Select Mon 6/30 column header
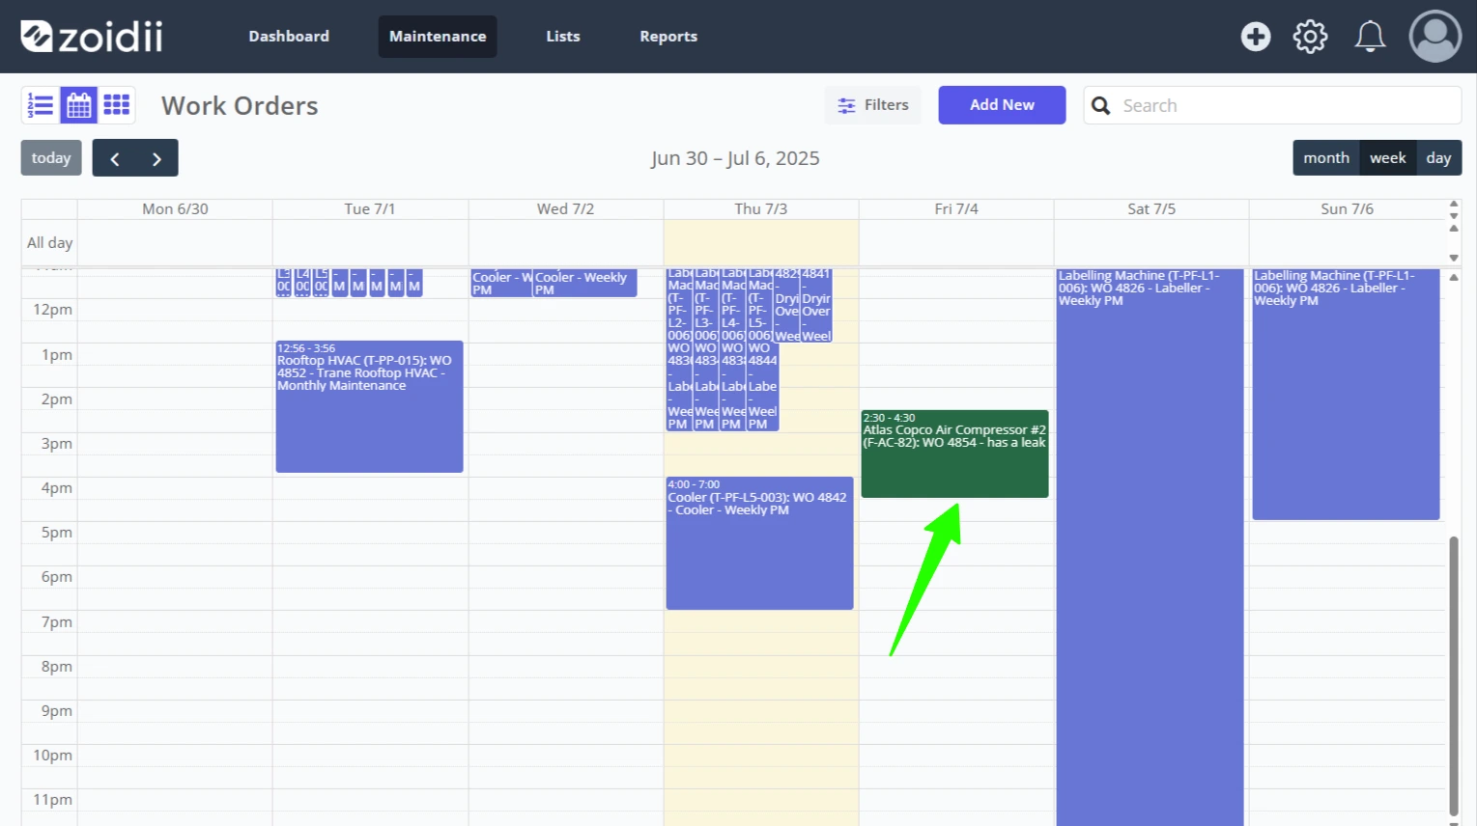Image resolution: width=1477 pixels, height=826 pixels. point(175,209)
